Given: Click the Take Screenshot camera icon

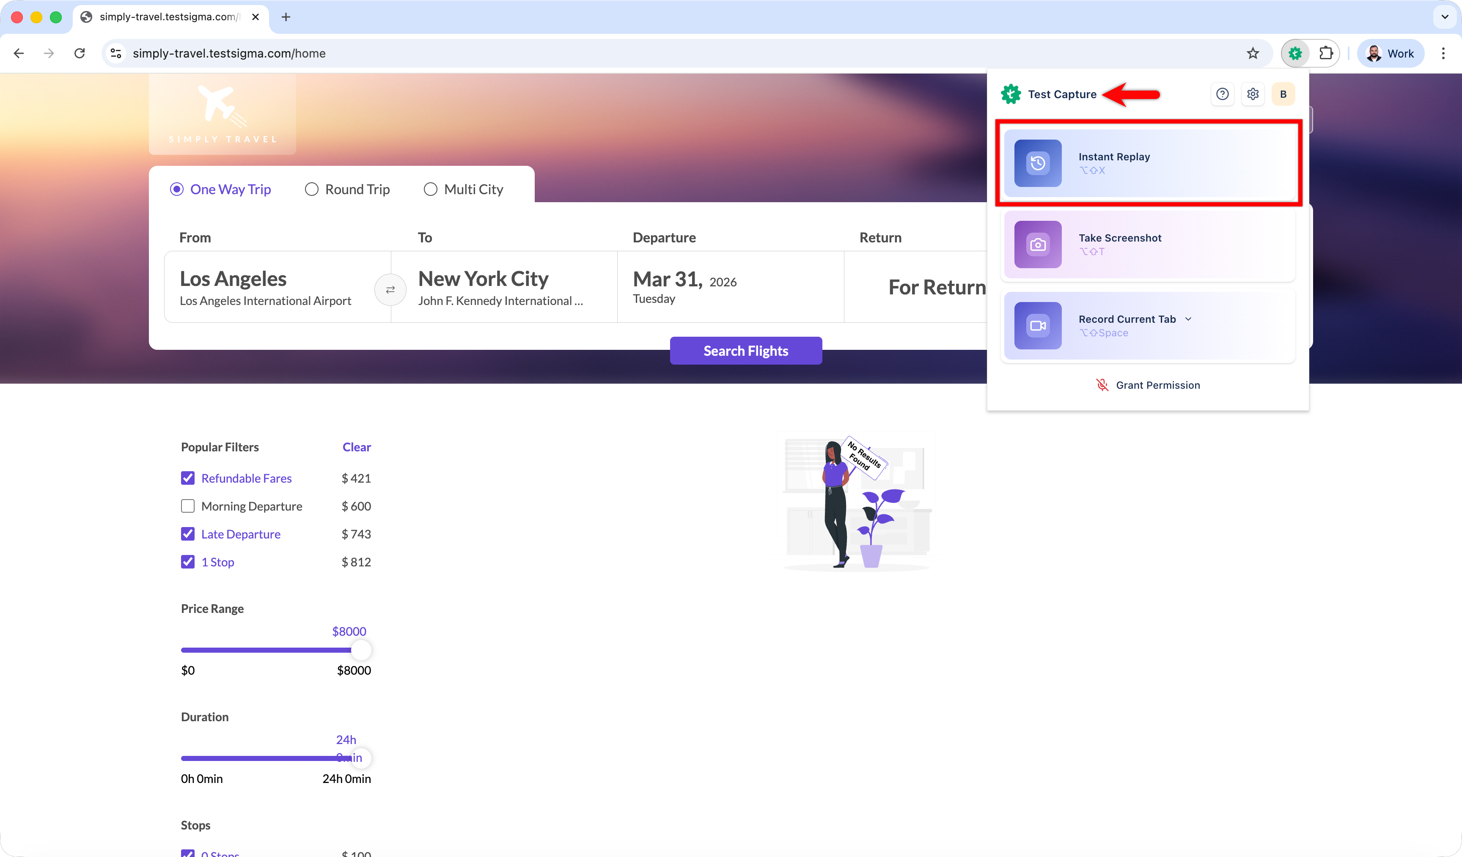Looking at the screenshot, I should coord(1037,244).
